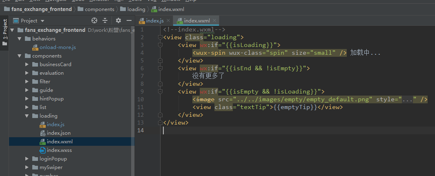Open the Project view dropdown

click(x=42, y=21)
